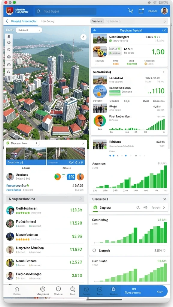Expand the gray section header chevron above the list
Screen dimensions: 173x307
coord(81,199)
